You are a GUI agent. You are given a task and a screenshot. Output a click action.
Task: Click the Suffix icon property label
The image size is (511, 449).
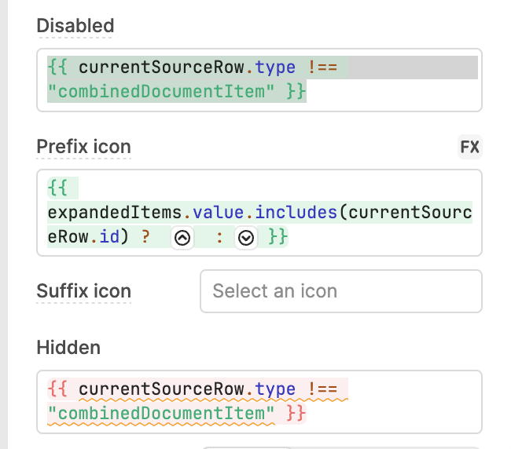pos(83,291)
